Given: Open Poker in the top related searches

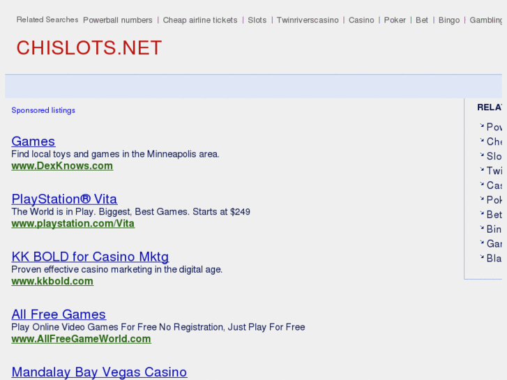Looking at the screenshot, I should [395, 20].
